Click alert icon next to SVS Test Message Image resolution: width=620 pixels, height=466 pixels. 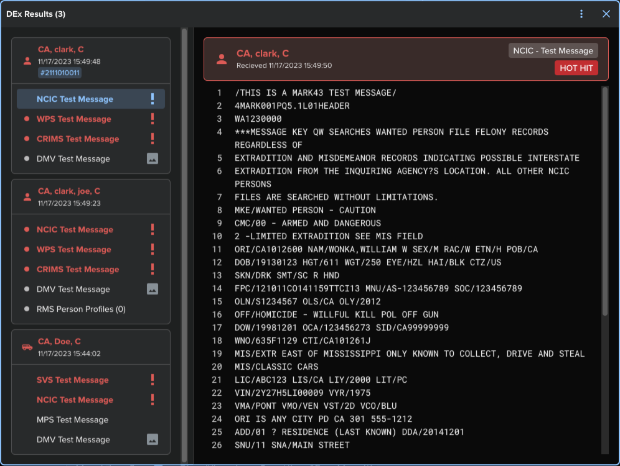153,380
